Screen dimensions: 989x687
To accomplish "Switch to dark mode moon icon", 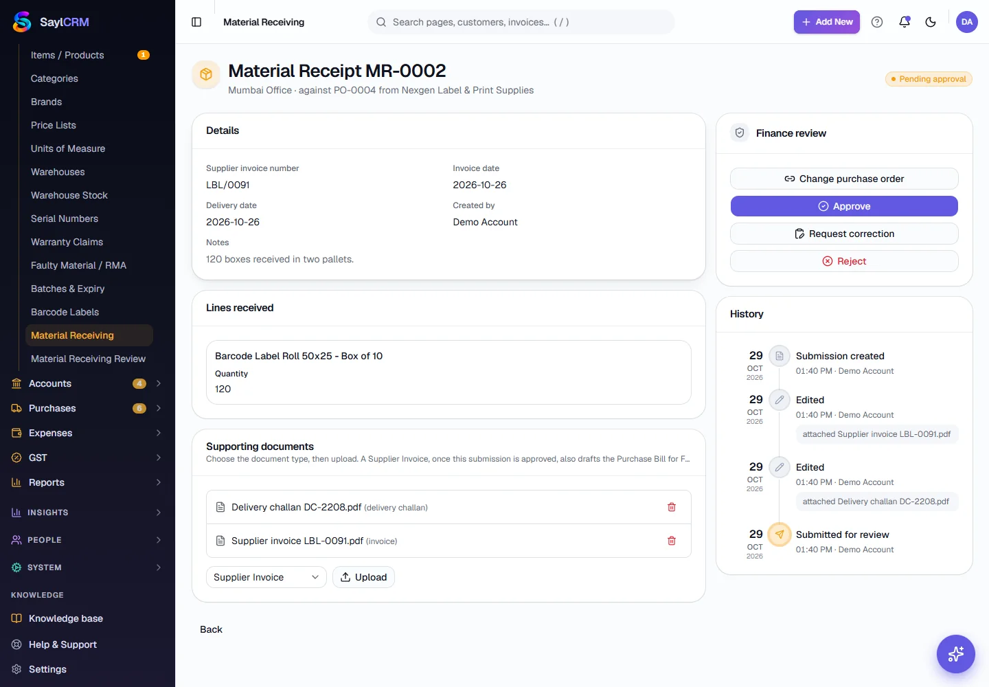I will pos(931,22).
